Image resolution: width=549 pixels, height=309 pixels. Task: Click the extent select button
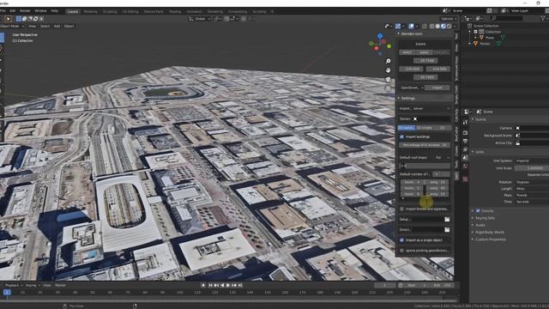[407, 52]
